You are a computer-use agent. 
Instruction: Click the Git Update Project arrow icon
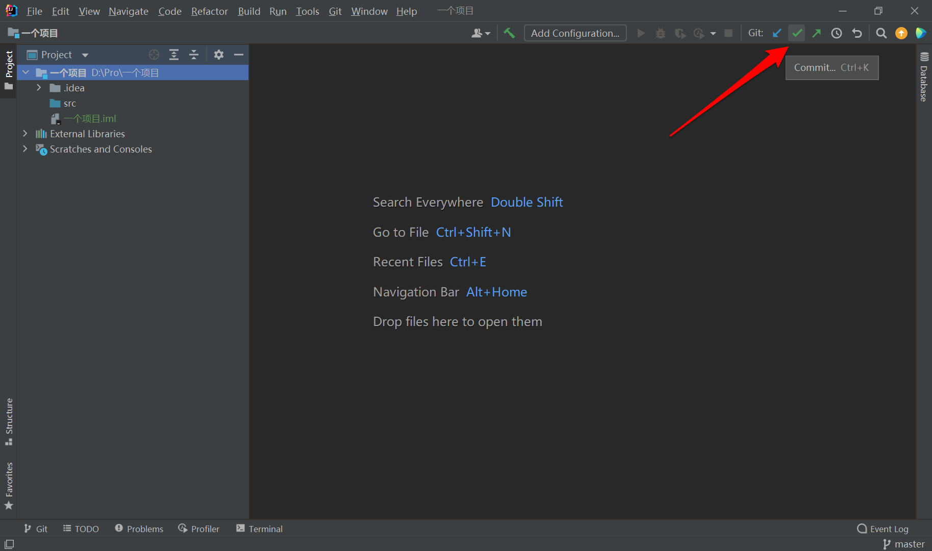click(x=777, y=33)
